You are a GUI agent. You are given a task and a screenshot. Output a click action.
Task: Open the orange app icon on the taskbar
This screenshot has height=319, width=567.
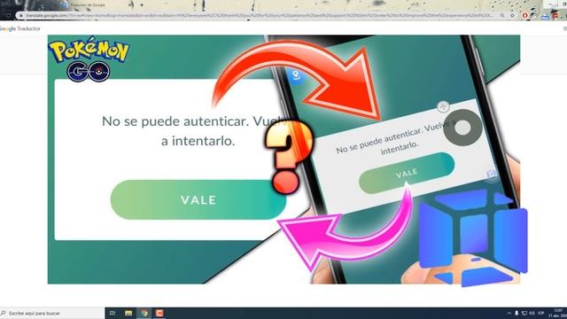point(159,313)
